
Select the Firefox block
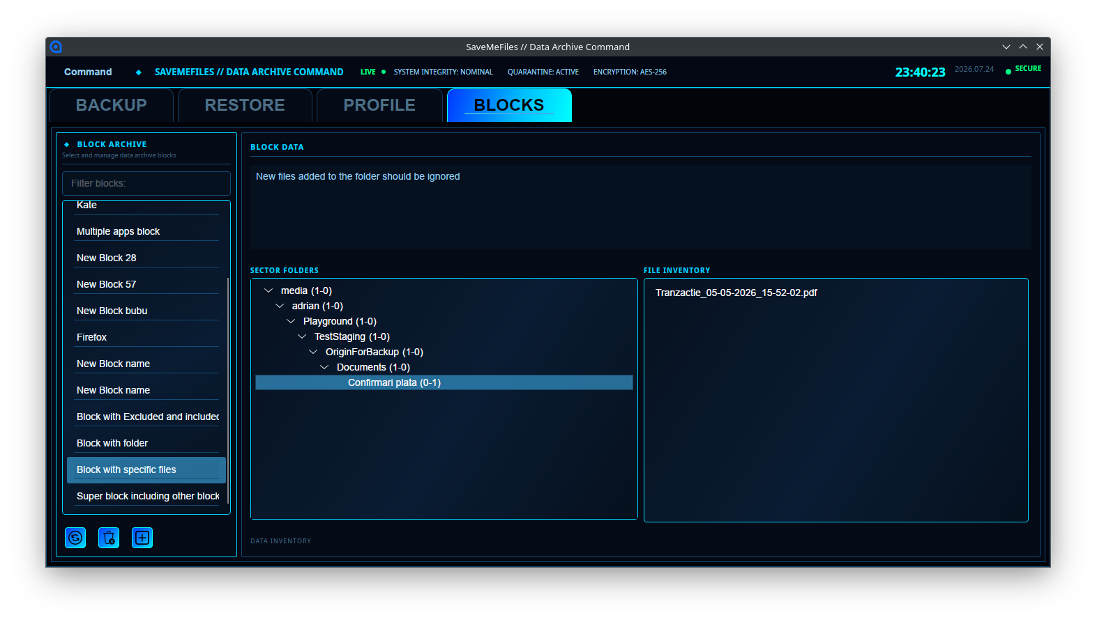click(146, 337)
